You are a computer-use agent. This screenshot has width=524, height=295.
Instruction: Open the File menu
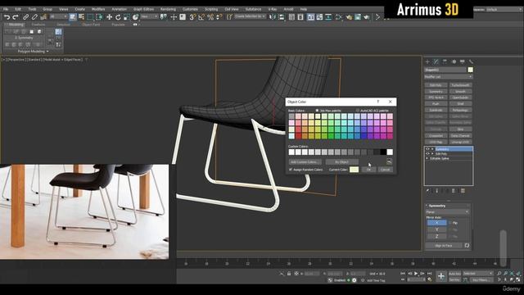[6, 9]
